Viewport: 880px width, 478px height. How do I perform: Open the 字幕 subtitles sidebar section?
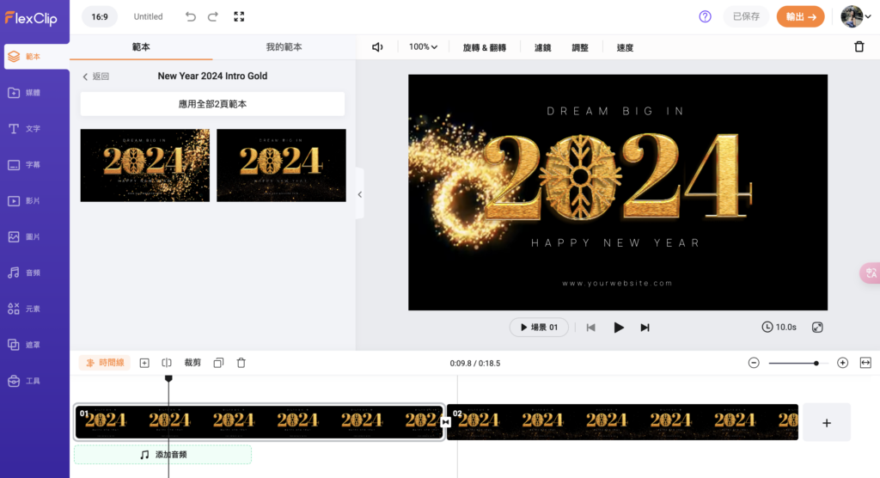tap(25, 164)
